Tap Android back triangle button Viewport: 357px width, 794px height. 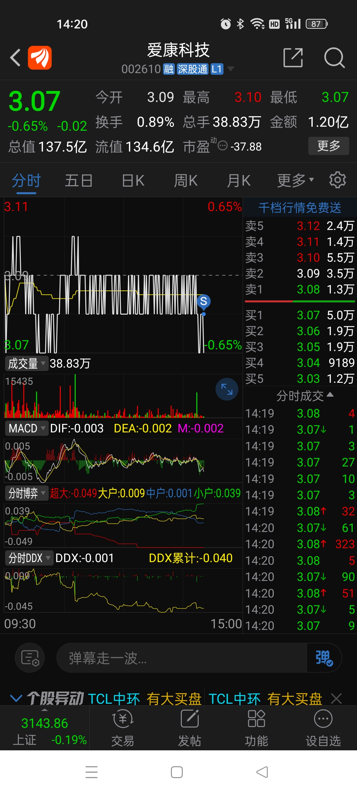262,772
